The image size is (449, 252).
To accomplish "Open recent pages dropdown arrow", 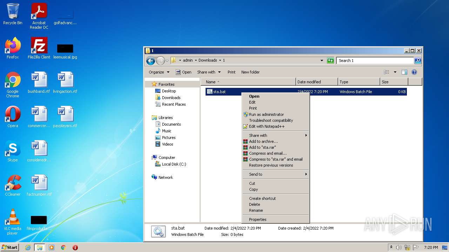I will [x=167, y=61].
